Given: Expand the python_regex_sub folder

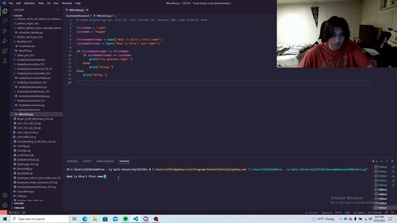Looking at the screenshot, I should click(27, 24).
